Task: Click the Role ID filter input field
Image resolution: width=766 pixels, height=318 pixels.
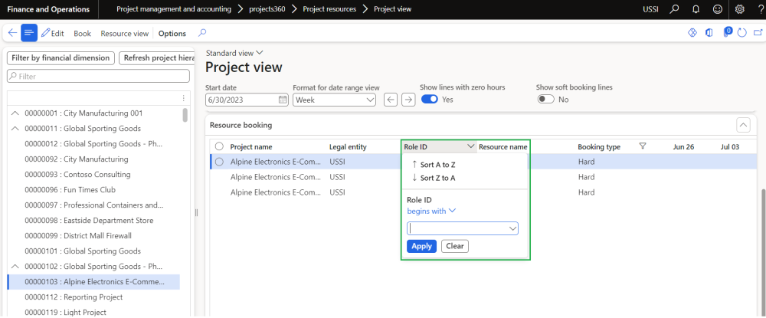Action: (459, 228)
